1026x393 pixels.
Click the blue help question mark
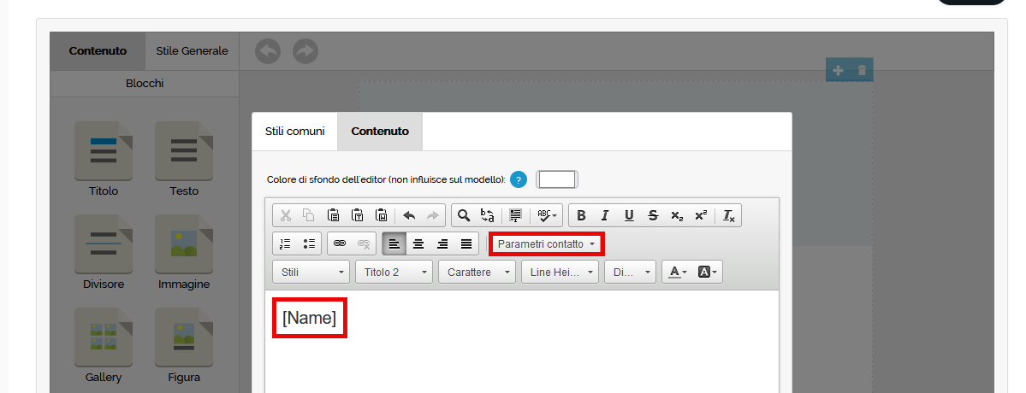pyautogui.click(x=519, y=179)
